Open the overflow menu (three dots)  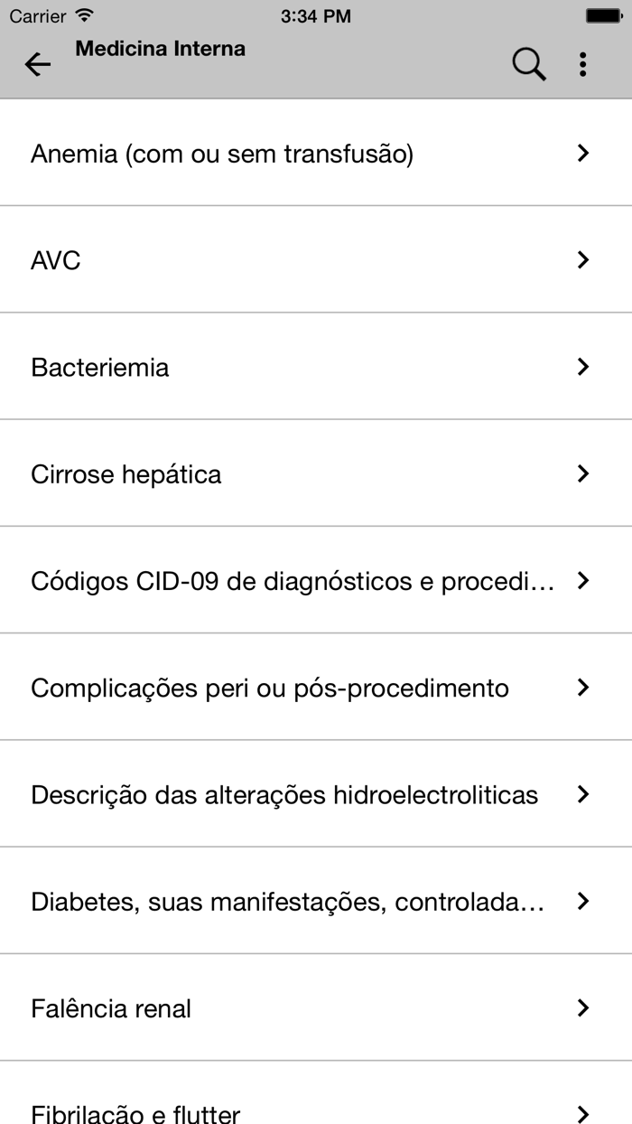584,63
